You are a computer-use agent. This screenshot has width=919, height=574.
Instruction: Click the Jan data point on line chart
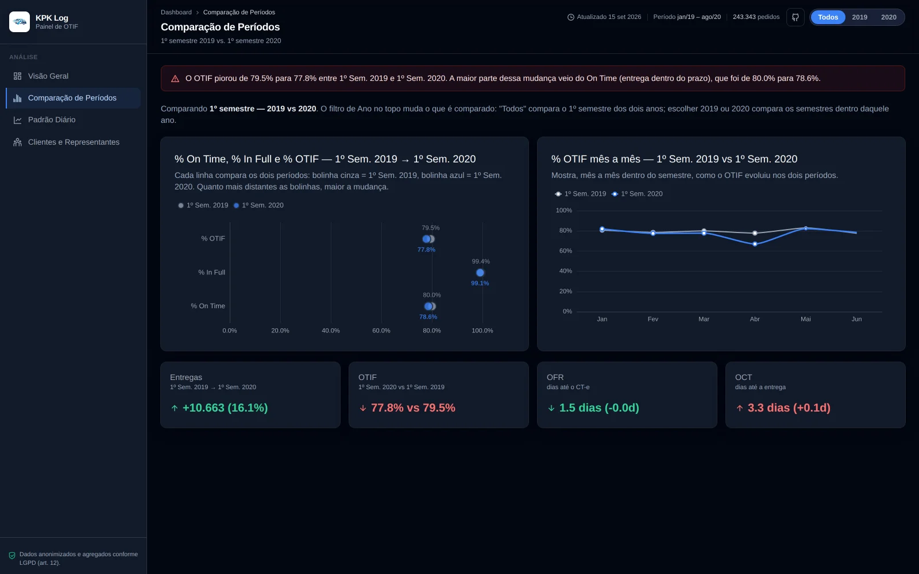click(602, 229)
